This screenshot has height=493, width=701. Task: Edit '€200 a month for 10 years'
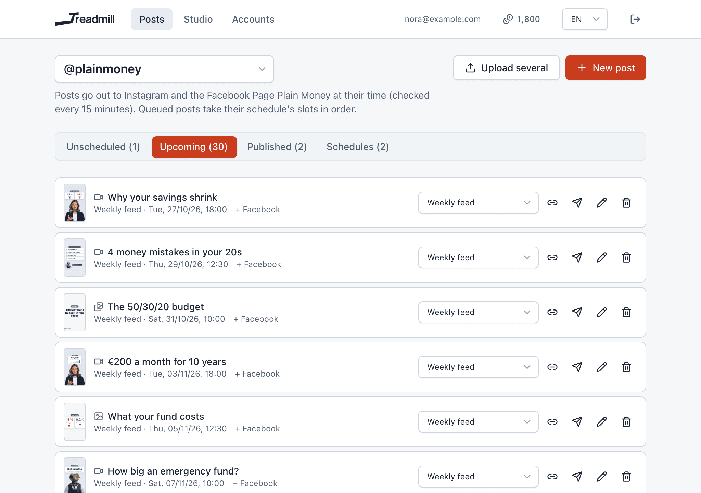pos(602,367)
